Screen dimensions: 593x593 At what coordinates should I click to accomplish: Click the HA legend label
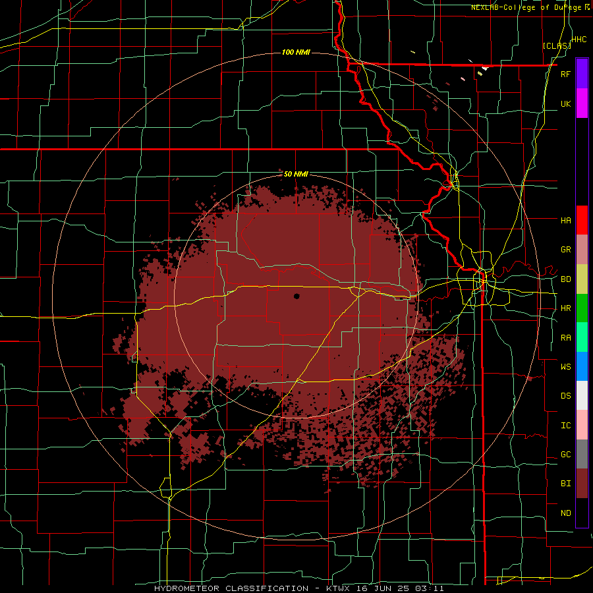click(565, 220)
